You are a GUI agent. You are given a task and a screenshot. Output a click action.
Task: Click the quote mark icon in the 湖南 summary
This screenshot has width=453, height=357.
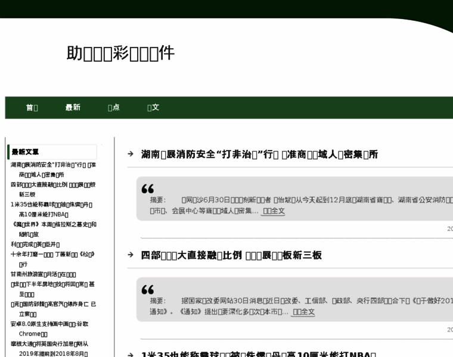pos(148,189)
